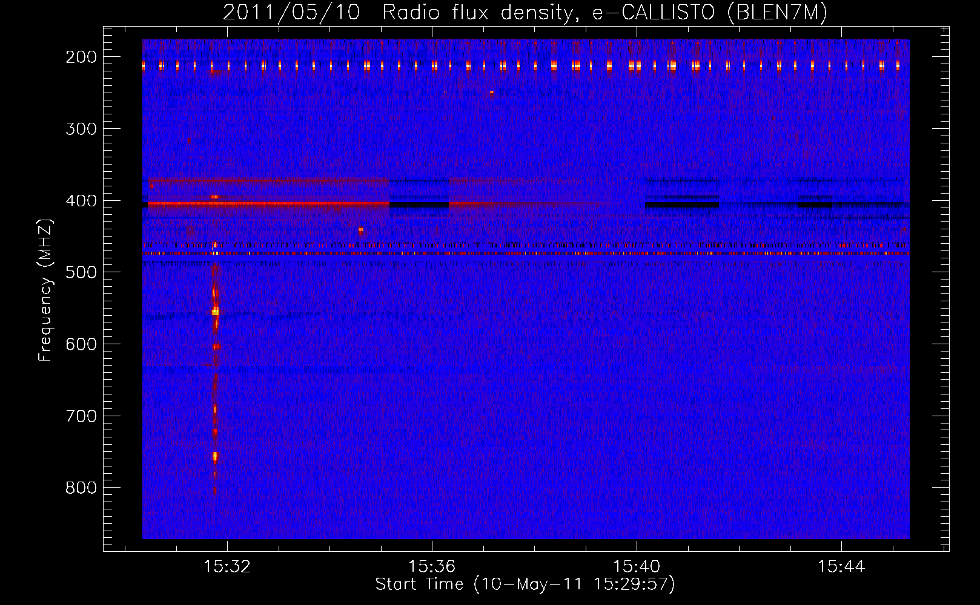Viewport: 980px width, 605px height.
Task: Click the bright burst spot near 550 MHz
Action: point(215,312)
